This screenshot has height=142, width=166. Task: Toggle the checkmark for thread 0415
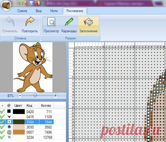pos(2,117)
